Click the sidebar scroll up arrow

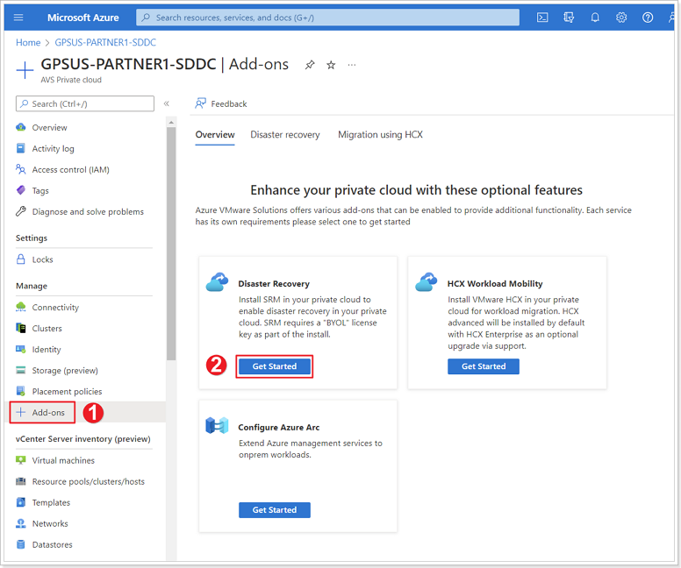(171, 122)
